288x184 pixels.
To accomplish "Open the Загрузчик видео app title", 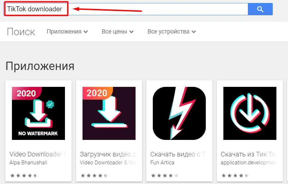I will (x=108, y=154).
